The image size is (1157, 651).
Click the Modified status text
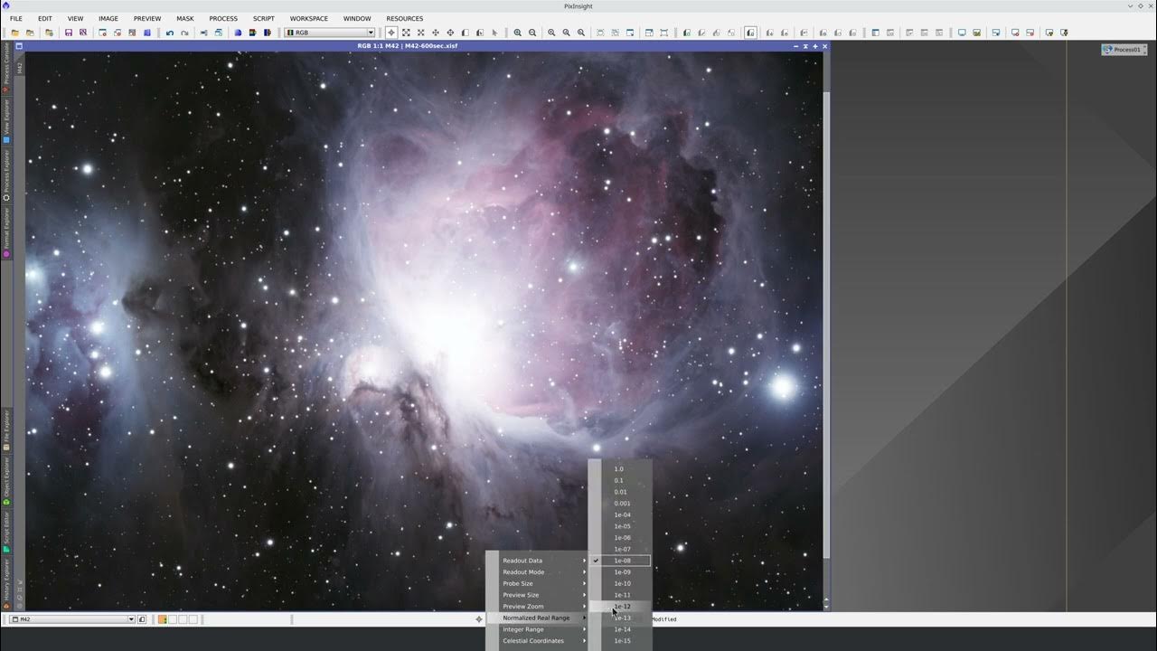click(664, 619)
